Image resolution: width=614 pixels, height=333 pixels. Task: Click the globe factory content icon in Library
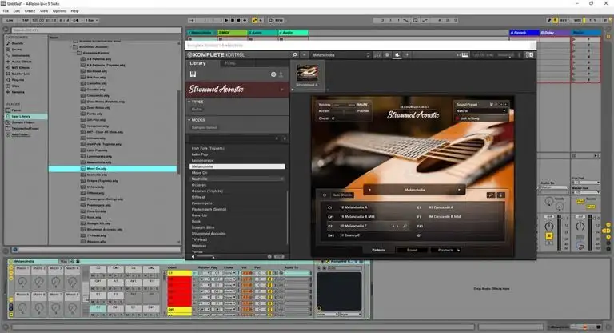click(x=273, y=74)
